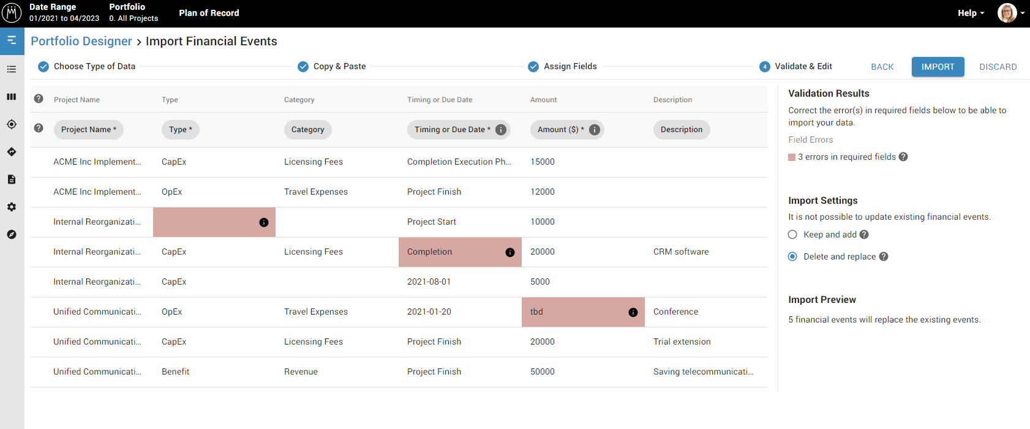Click the DISCARD button
The image size is (1030, 429).
[x=998, y=67]
